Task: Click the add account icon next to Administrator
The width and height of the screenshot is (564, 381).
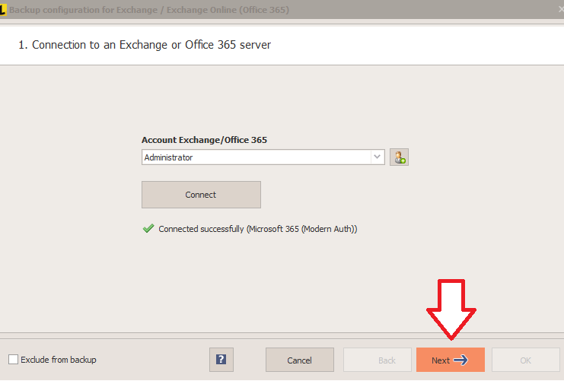Action: (x=399, y=157)
